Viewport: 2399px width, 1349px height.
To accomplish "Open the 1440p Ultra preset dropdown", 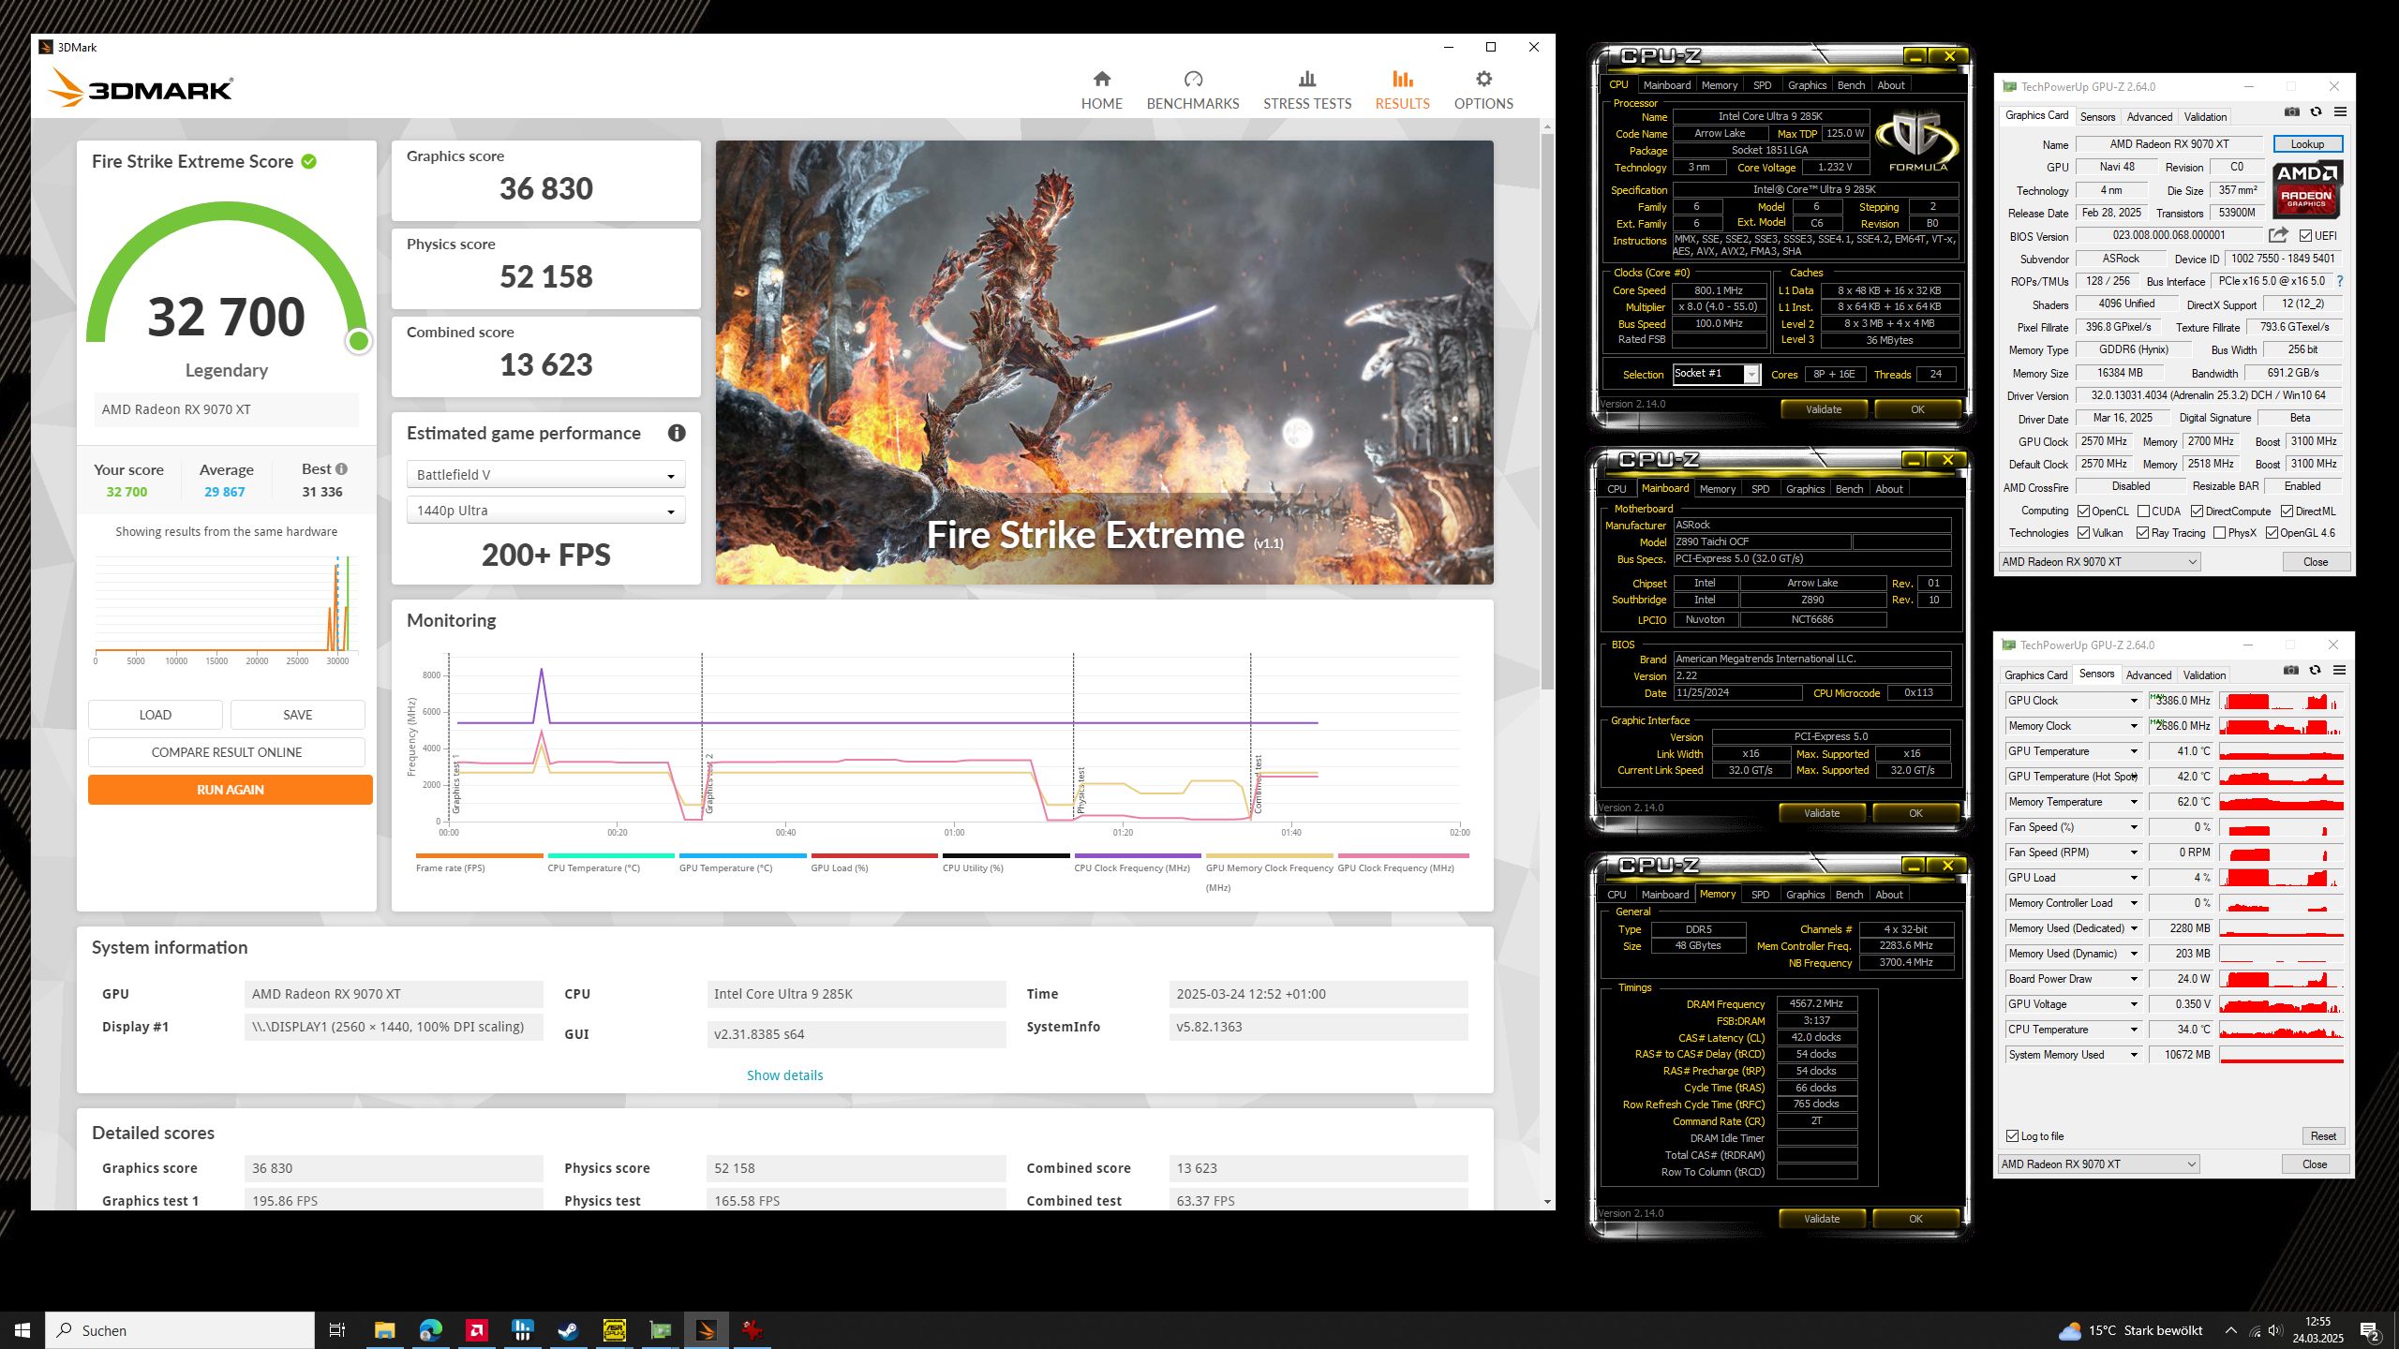I will 546,511.
